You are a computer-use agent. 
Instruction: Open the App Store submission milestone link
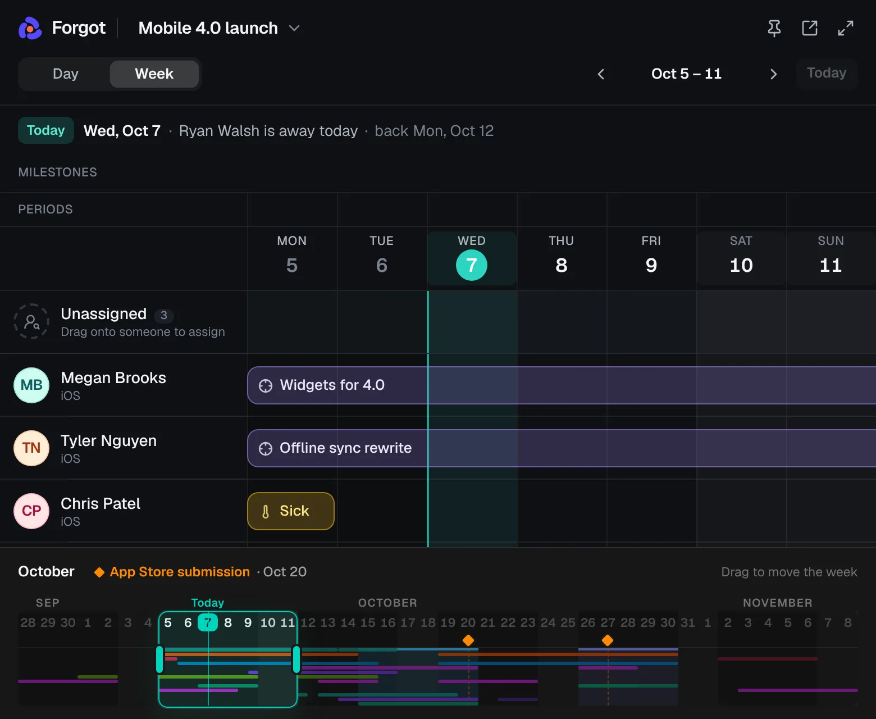click(x=180, y=572)
